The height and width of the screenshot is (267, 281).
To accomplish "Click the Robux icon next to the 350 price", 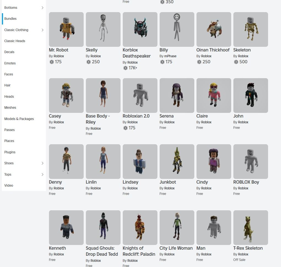I will point(162,2).
